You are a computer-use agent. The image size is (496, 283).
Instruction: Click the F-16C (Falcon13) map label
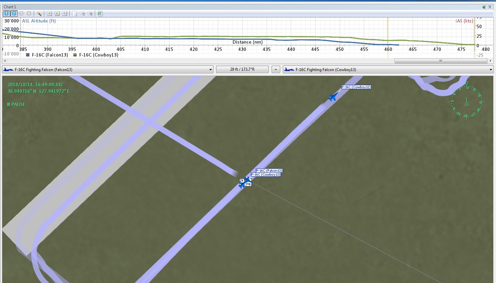[x=269, y=171]
